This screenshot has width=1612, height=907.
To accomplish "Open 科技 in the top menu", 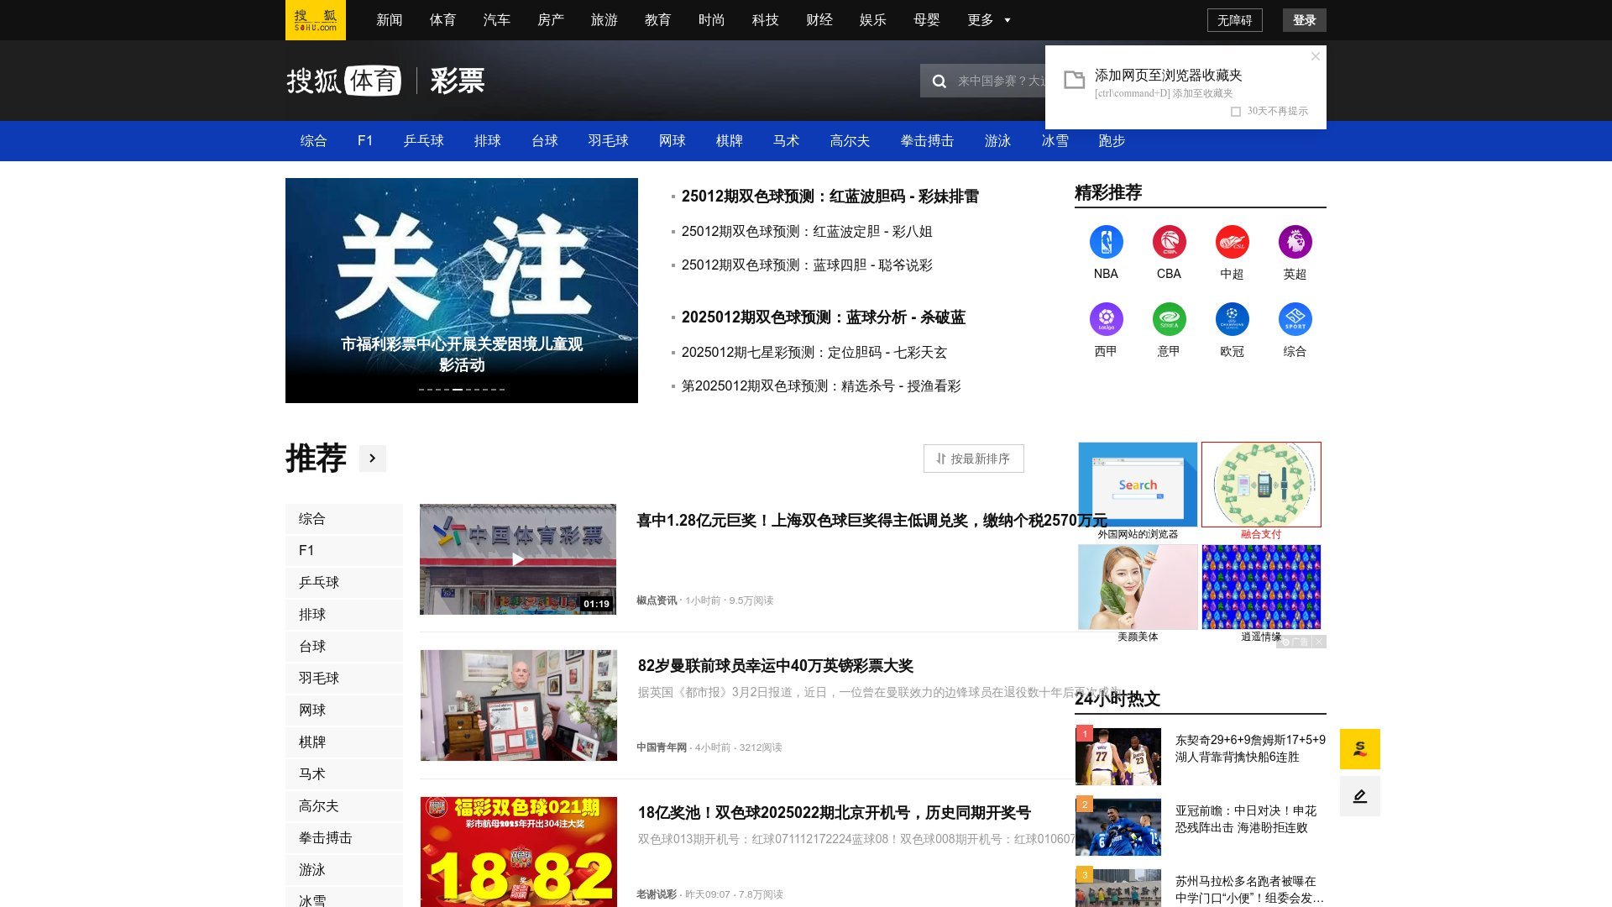I will [x=765, y=20].
